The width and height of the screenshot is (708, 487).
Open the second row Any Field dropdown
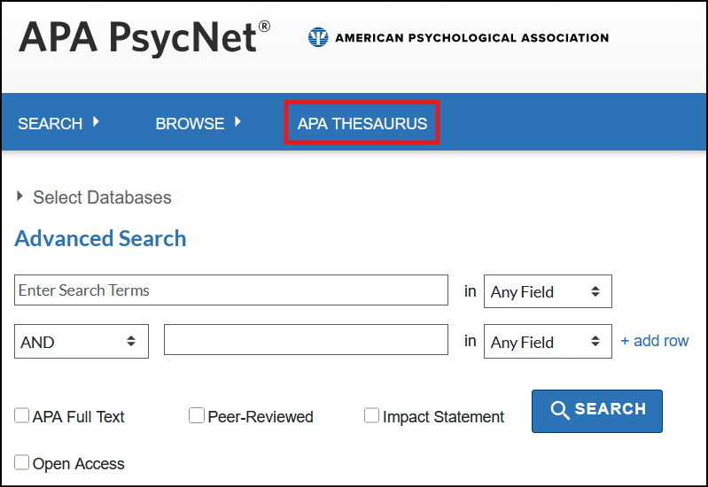tap(547, 342)
